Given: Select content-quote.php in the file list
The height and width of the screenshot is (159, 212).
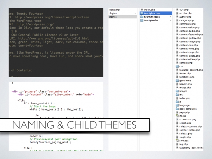Looking at the screenshot, I should point(189,56).
